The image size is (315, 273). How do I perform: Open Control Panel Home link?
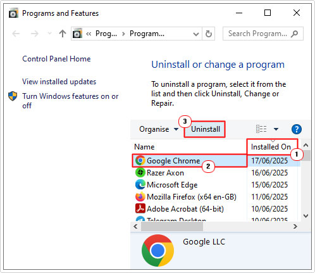coord(56,59)
